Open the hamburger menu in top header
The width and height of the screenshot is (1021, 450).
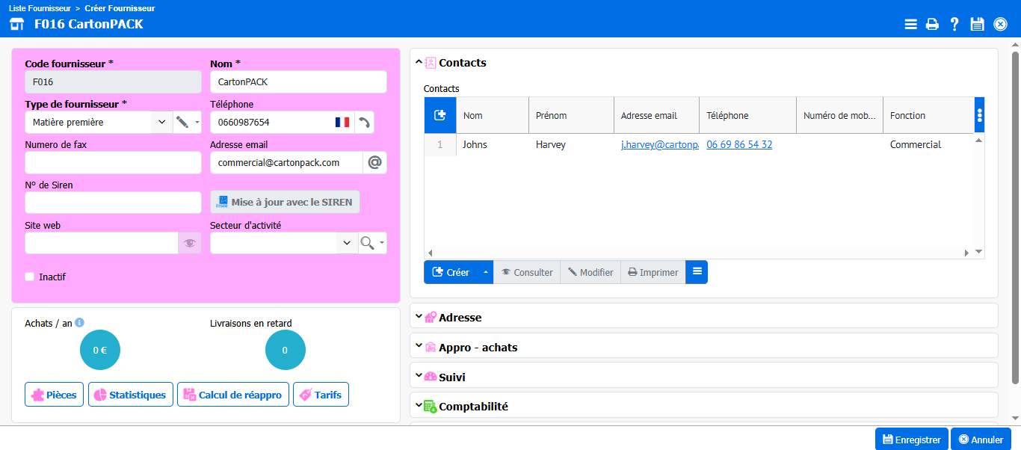point(910,24)
